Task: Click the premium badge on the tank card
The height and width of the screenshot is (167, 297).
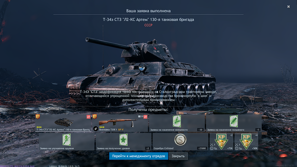Action: (x=38, y=116)
